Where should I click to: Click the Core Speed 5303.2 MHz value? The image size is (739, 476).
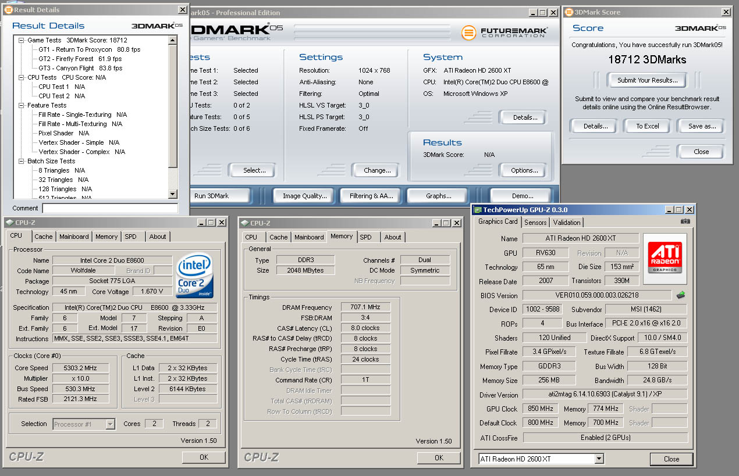tap(81, 368)
